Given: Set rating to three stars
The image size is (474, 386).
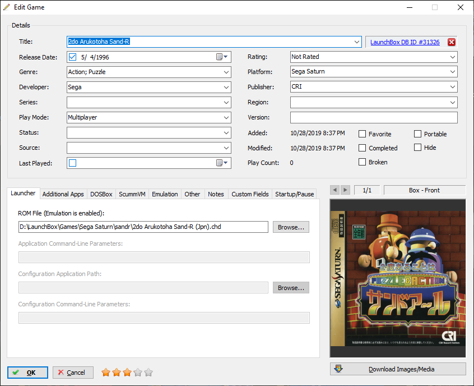Looking at the screenshot, I should tap(127, 373).
